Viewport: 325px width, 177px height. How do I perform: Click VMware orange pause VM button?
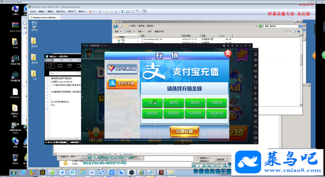(90, 12)
